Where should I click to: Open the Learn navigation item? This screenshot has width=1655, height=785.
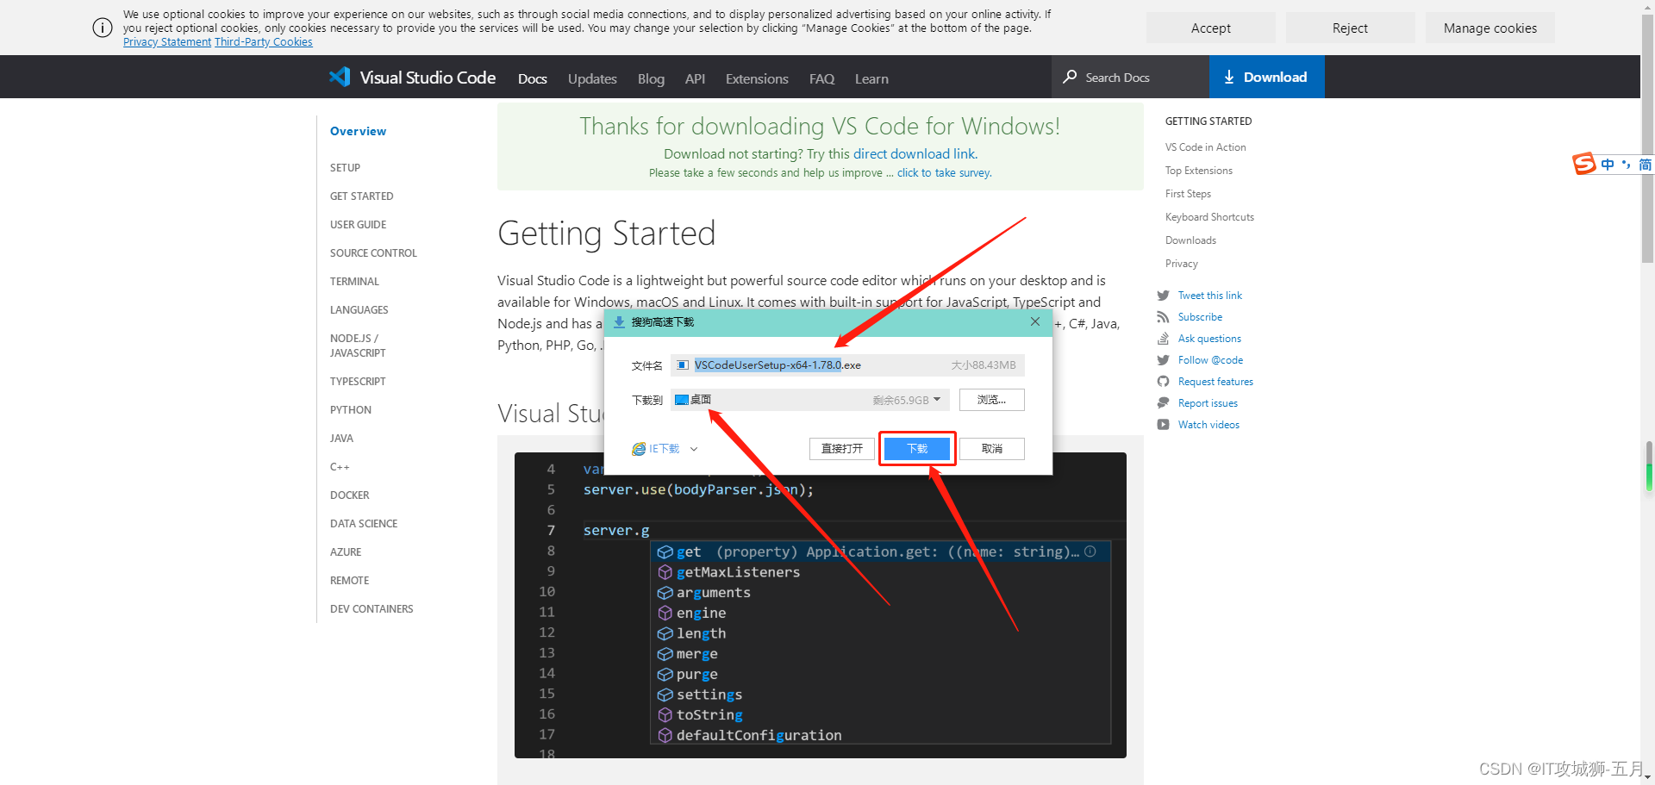(x=871, y=78)
